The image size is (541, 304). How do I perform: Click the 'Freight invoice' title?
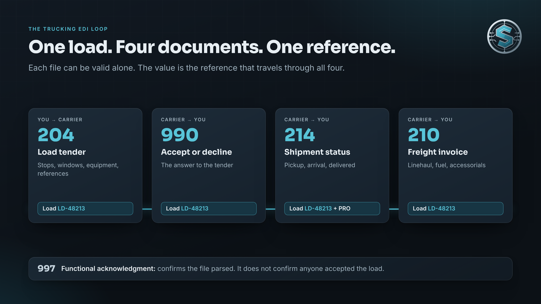point(438,152)
